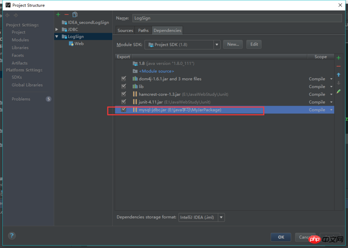
Task: Select IDEA_secondLogSign module in tree
Action: pyautogui.click(x=85, y=23)
